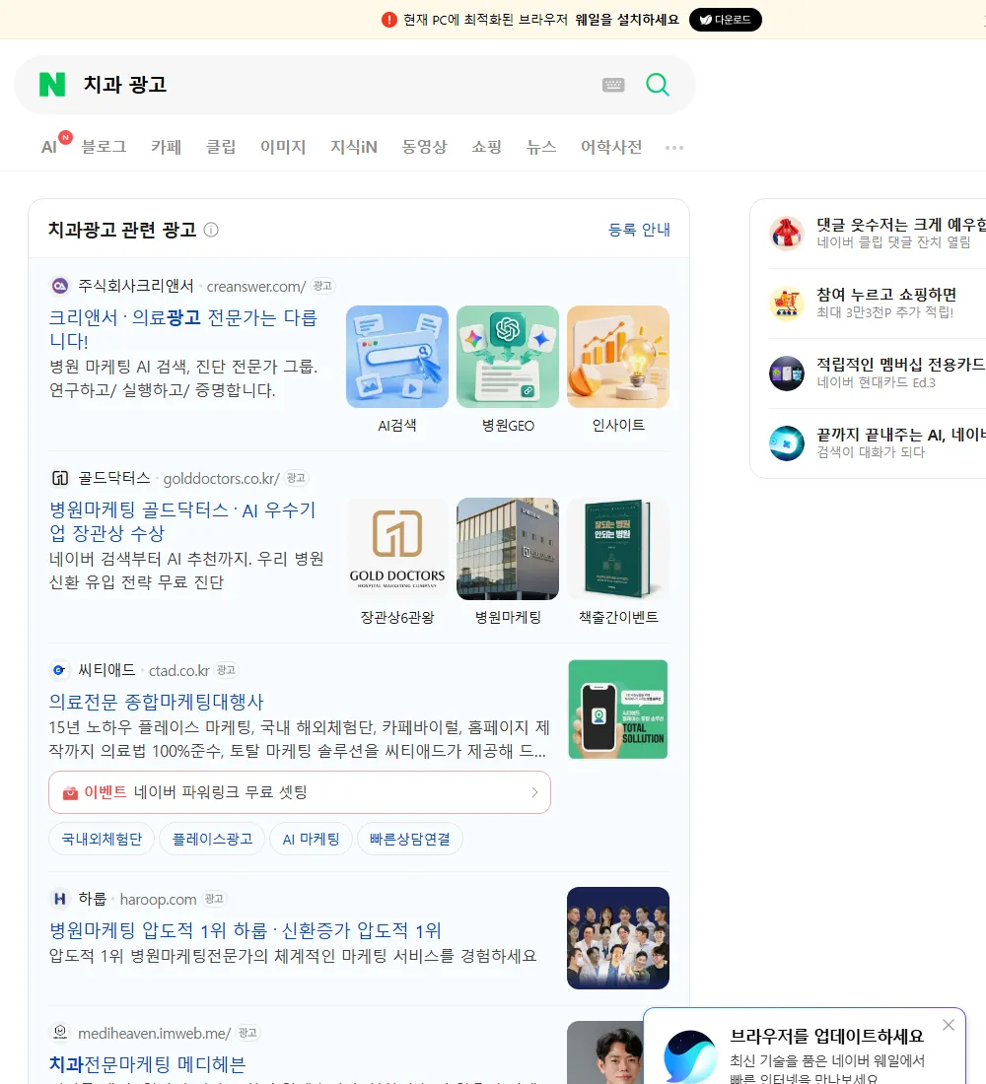
Task: Open the 장관상6관왕 Gold Doctors thumbnail
Action: (x=397, y=549)
